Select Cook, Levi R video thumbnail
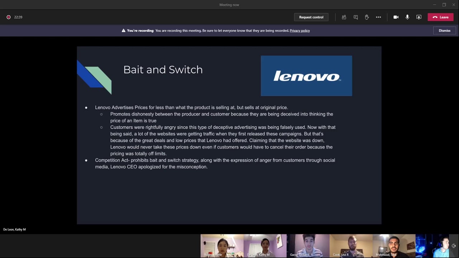 (351, 246)
